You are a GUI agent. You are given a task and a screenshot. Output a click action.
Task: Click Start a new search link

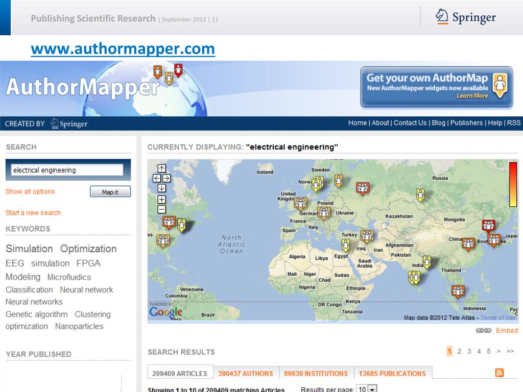click(x=33, y=213)
